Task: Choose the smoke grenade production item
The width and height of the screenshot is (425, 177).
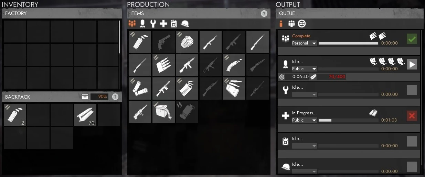Action: coord(187,112)
